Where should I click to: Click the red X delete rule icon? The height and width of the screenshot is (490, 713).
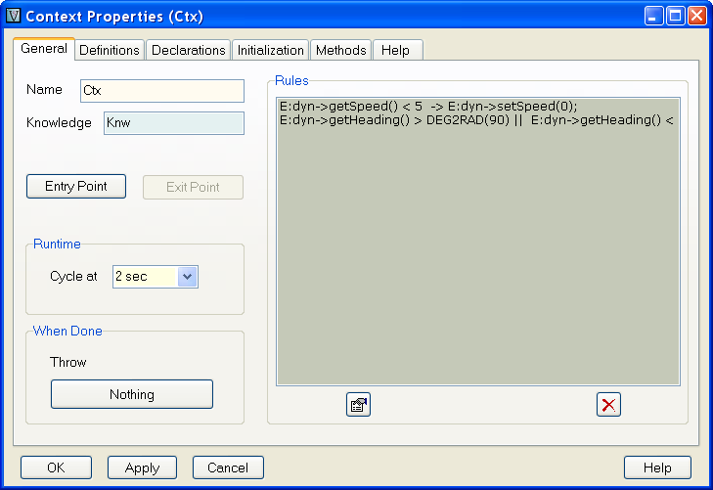608,405
